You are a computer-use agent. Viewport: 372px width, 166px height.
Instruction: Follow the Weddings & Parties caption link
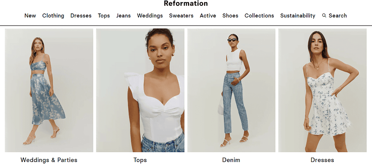49,160
